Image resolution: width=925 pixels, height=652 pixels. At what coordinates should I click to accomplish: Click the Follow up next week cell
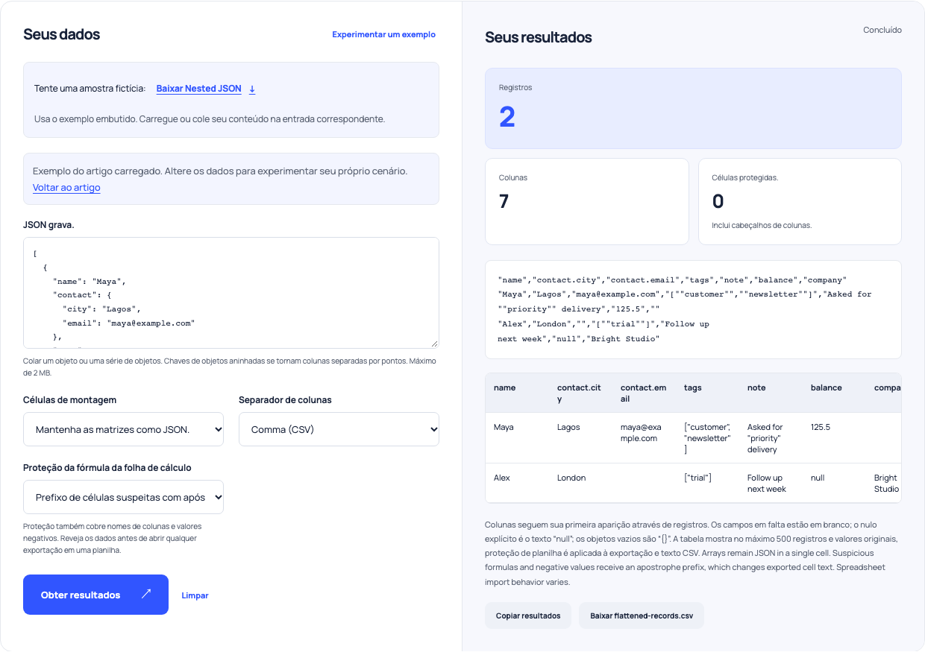tap(770, 483)
